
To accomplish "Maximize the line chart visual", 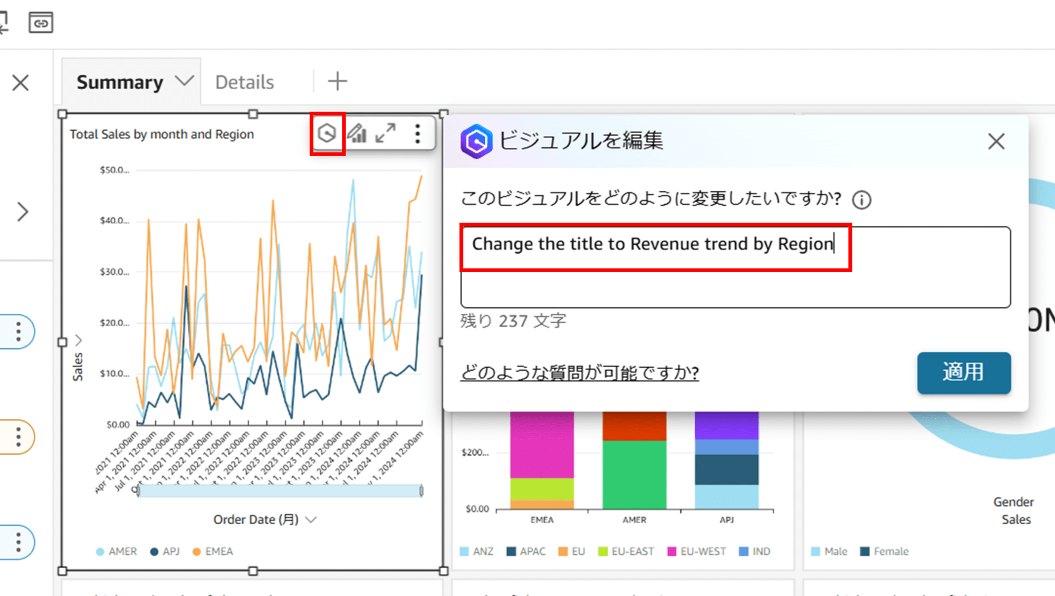I will tap(386, 133).
